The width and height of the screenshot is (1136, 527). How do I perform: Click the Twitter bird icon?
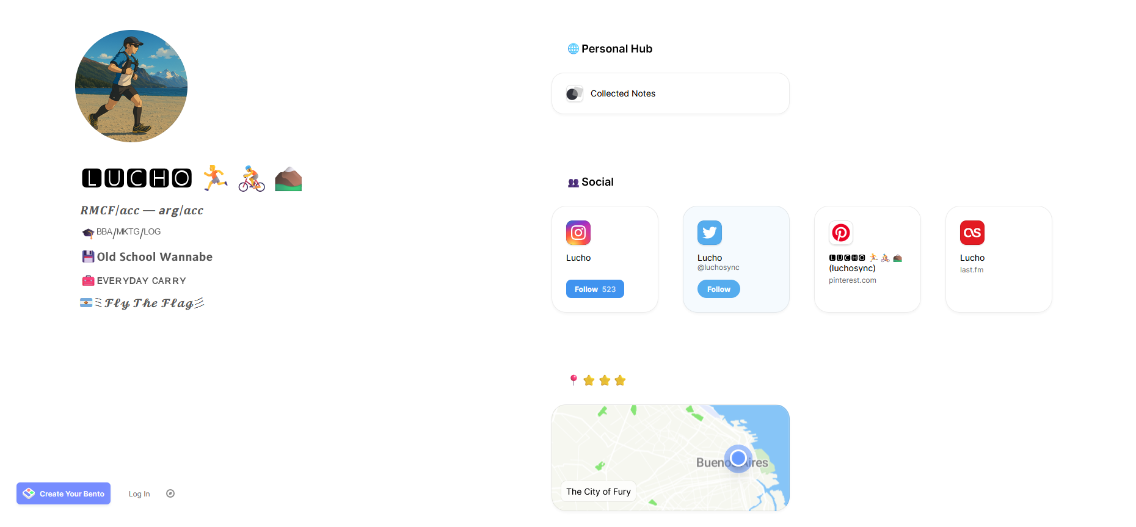[709, 233]
